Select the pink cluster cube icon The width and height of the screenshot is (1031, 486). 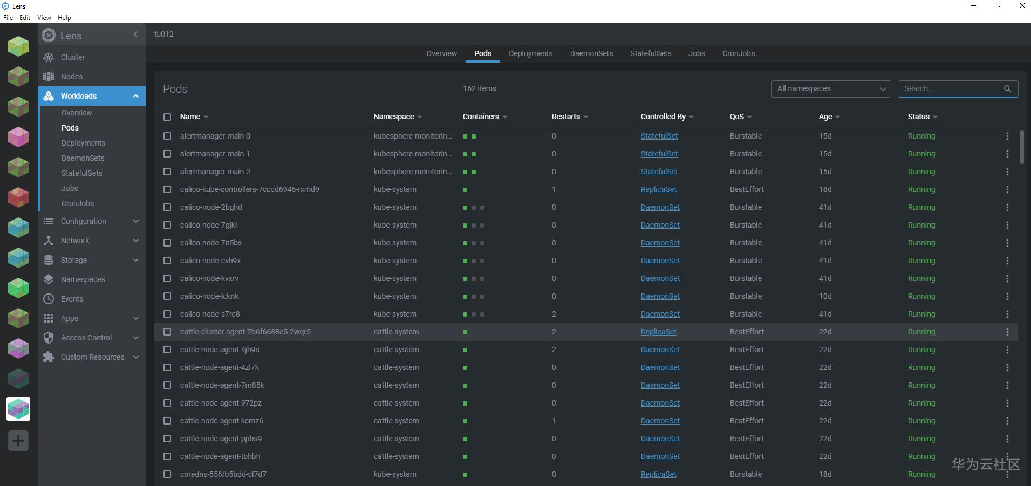click(x=18, y=137)
